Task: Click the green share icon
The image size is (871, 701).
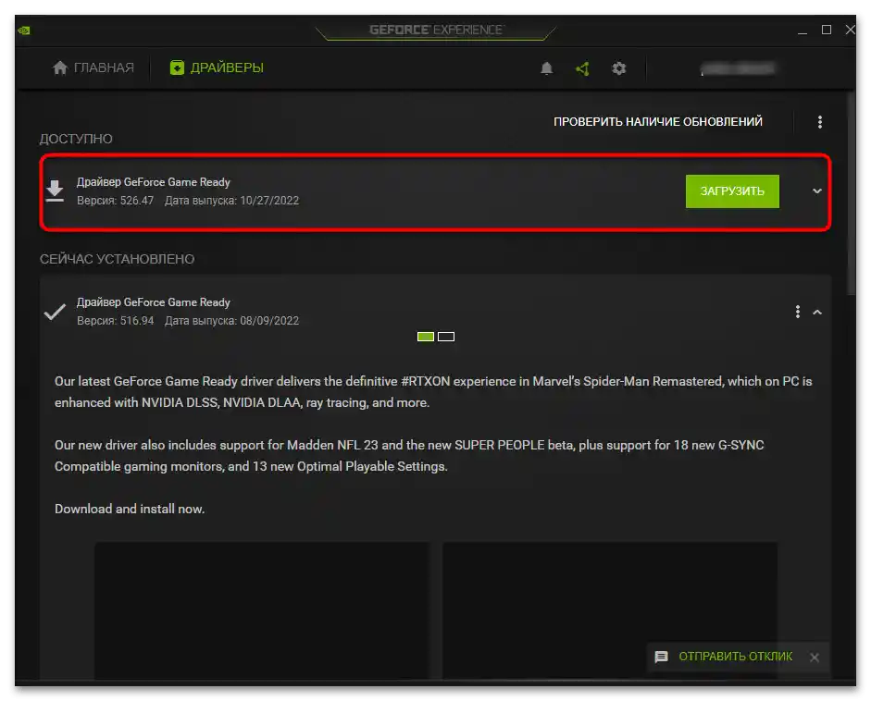Action: (x=583, y=68)
